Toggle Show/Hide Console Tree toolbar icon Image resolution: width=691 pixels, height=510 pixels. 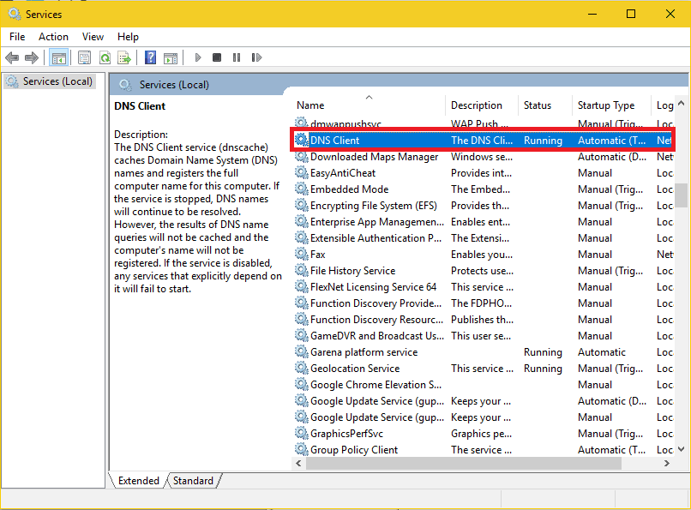tap(58, 57)
